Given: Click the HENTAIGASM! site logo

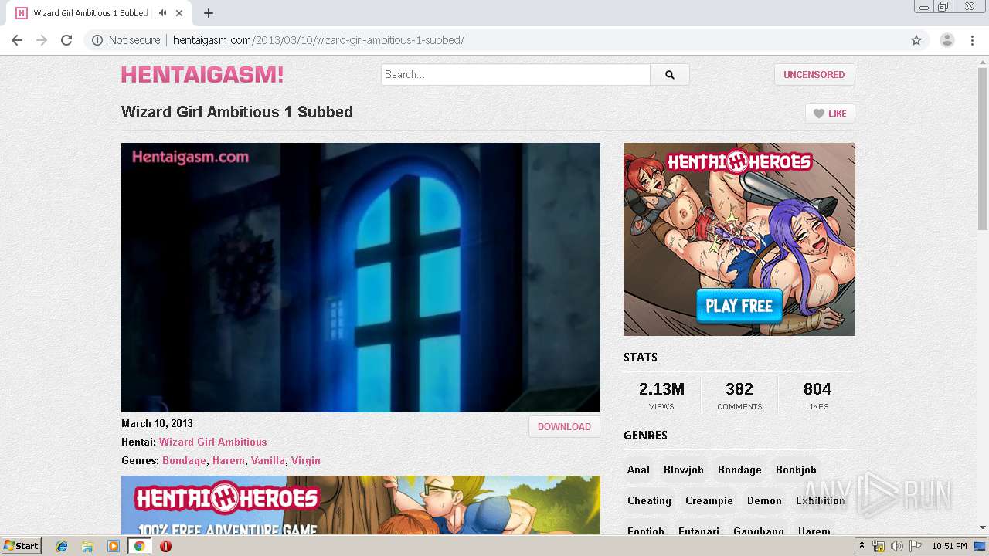Looking at the screenshot, I should click(202, 74).
